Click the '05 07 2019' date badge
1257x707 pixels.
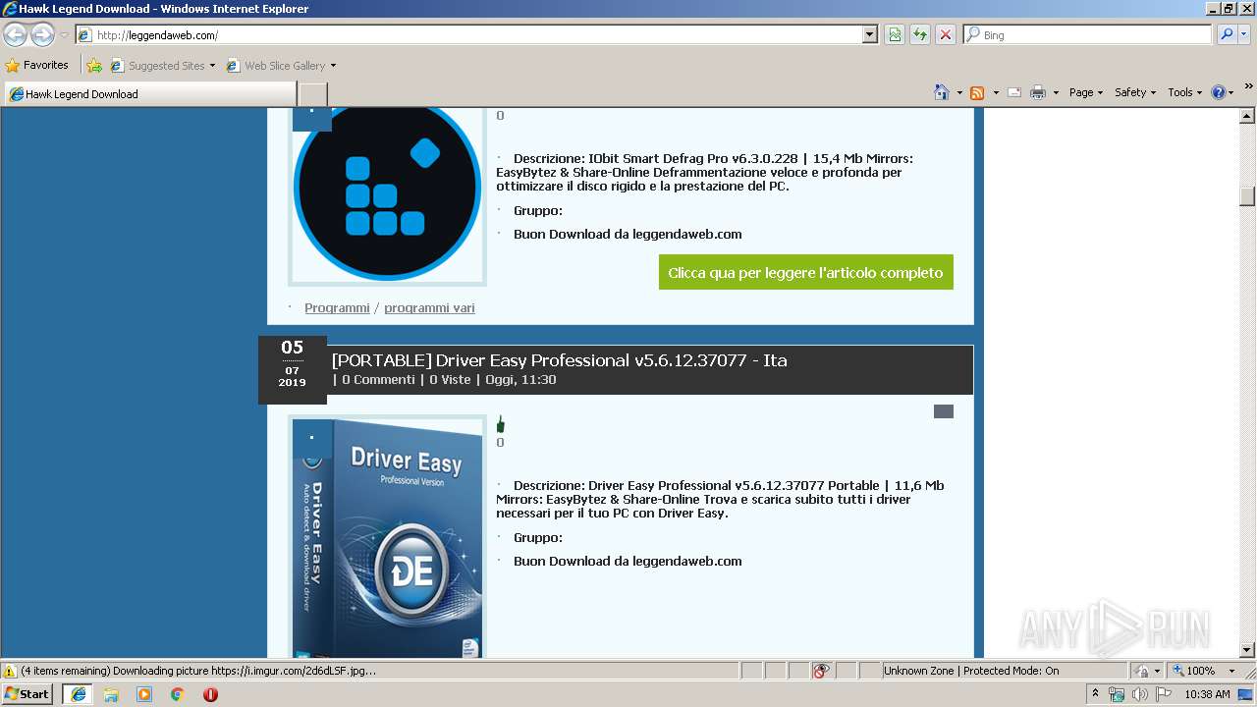[292, 369]
